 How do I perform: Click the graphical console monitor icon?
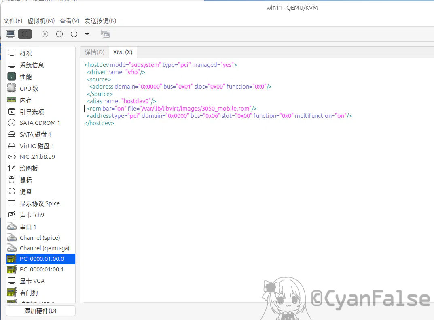coord(11,34)
